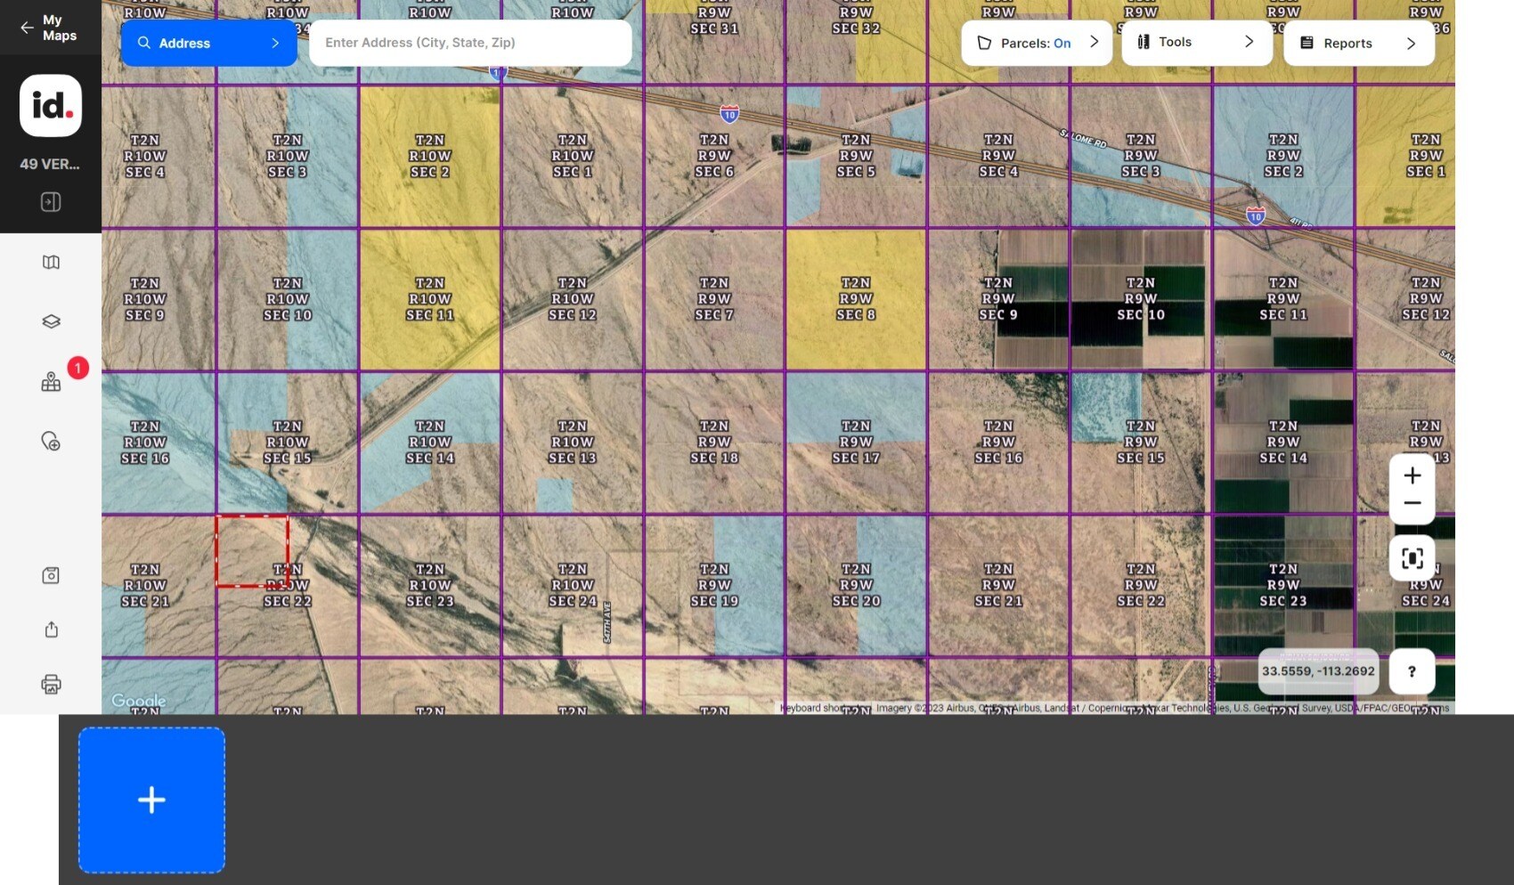Expand the Tools menu

point(1196,42)
